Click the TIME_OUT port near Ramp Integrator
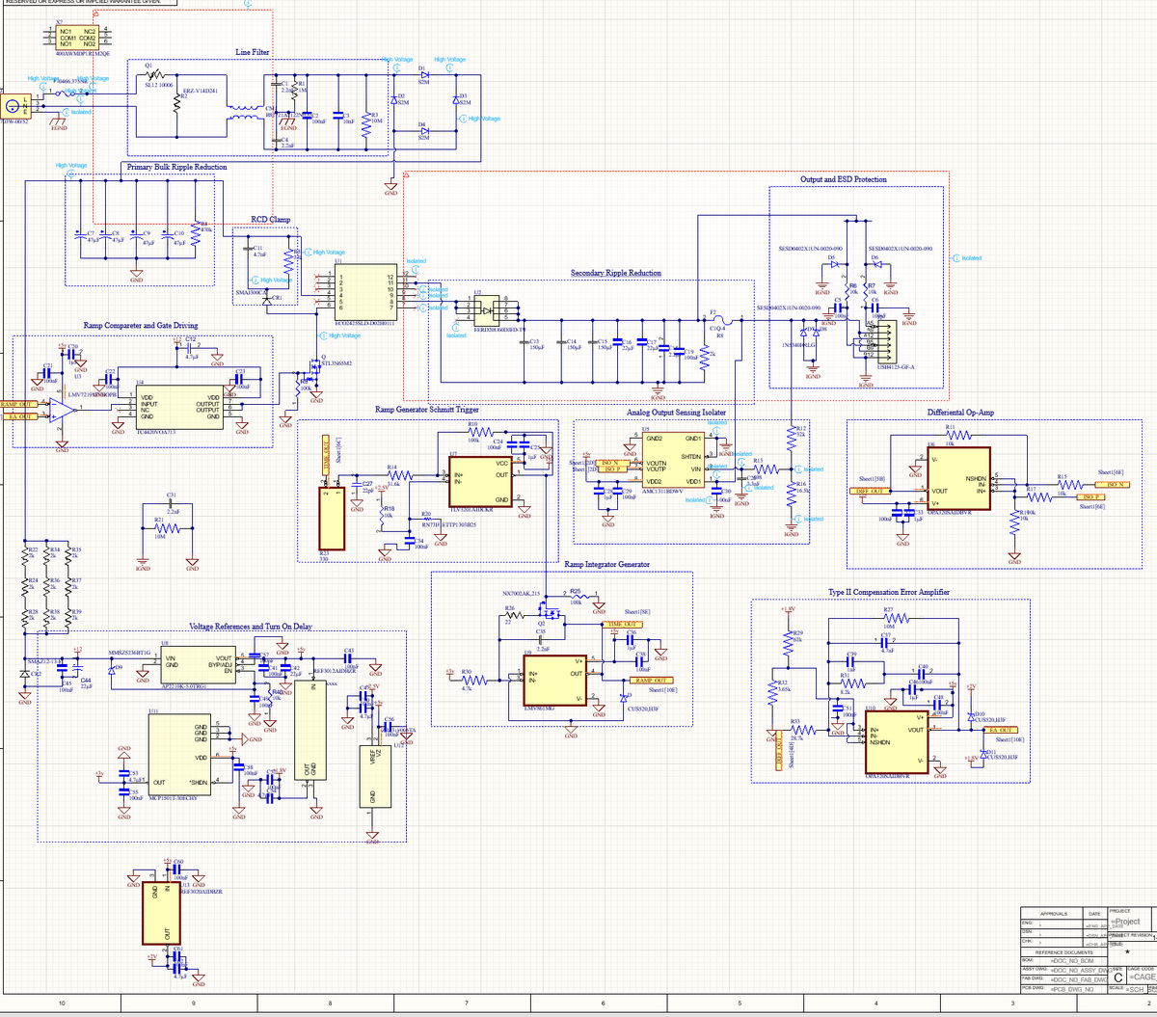 coord(621,624)
